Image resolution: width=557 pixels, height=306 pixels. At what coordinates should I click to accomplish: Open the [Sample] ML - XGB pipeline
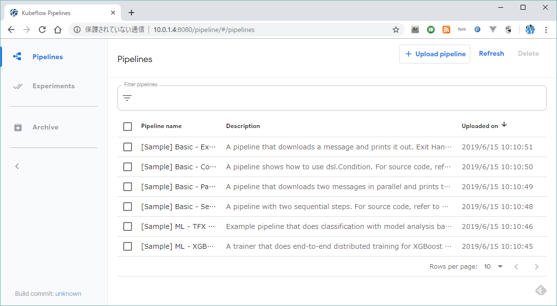[178, 246]
